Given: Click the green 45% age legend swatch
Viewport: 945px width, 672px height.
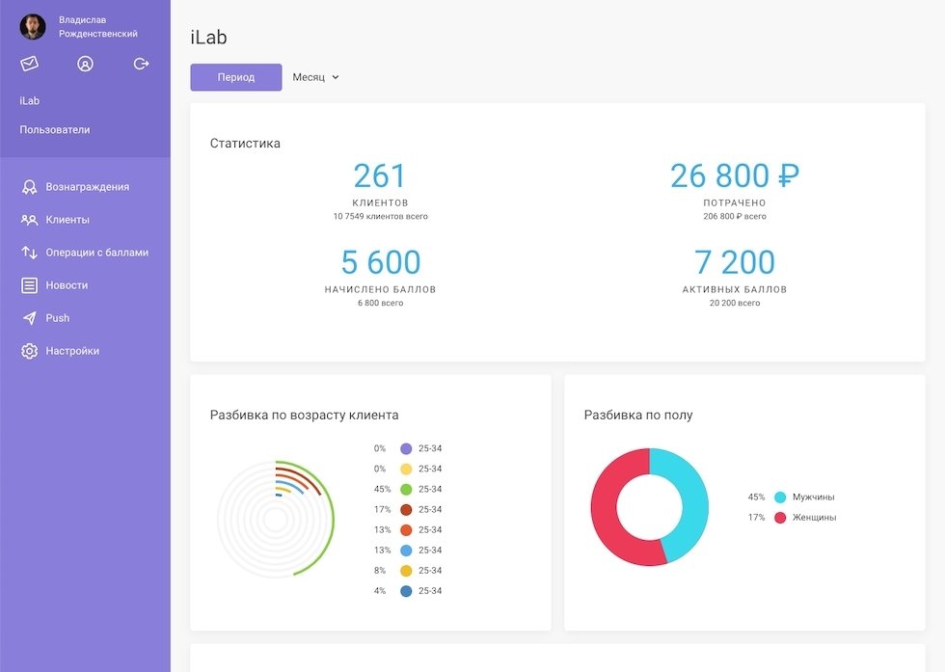Looking at the screenshot, I should [406, 490].
